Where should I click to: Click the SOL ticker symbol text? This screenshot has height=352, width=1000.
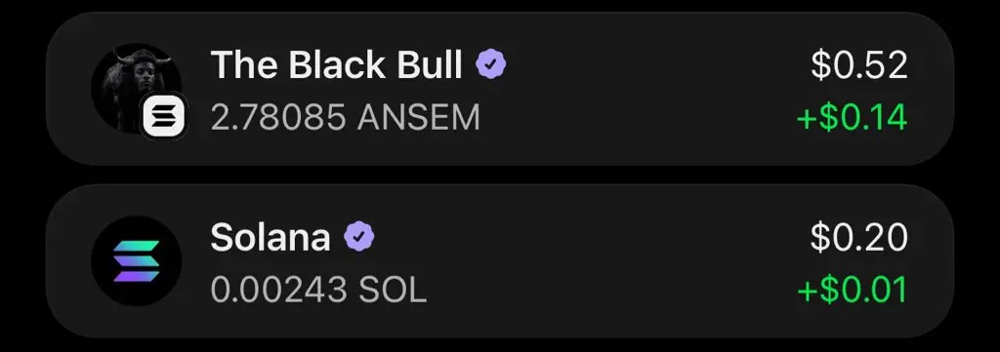(x=393, y=291)
